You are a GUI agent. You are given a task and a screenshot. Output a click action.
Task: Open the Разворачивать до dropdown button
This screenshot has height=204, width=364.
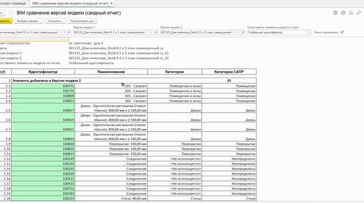coord(82,21)
